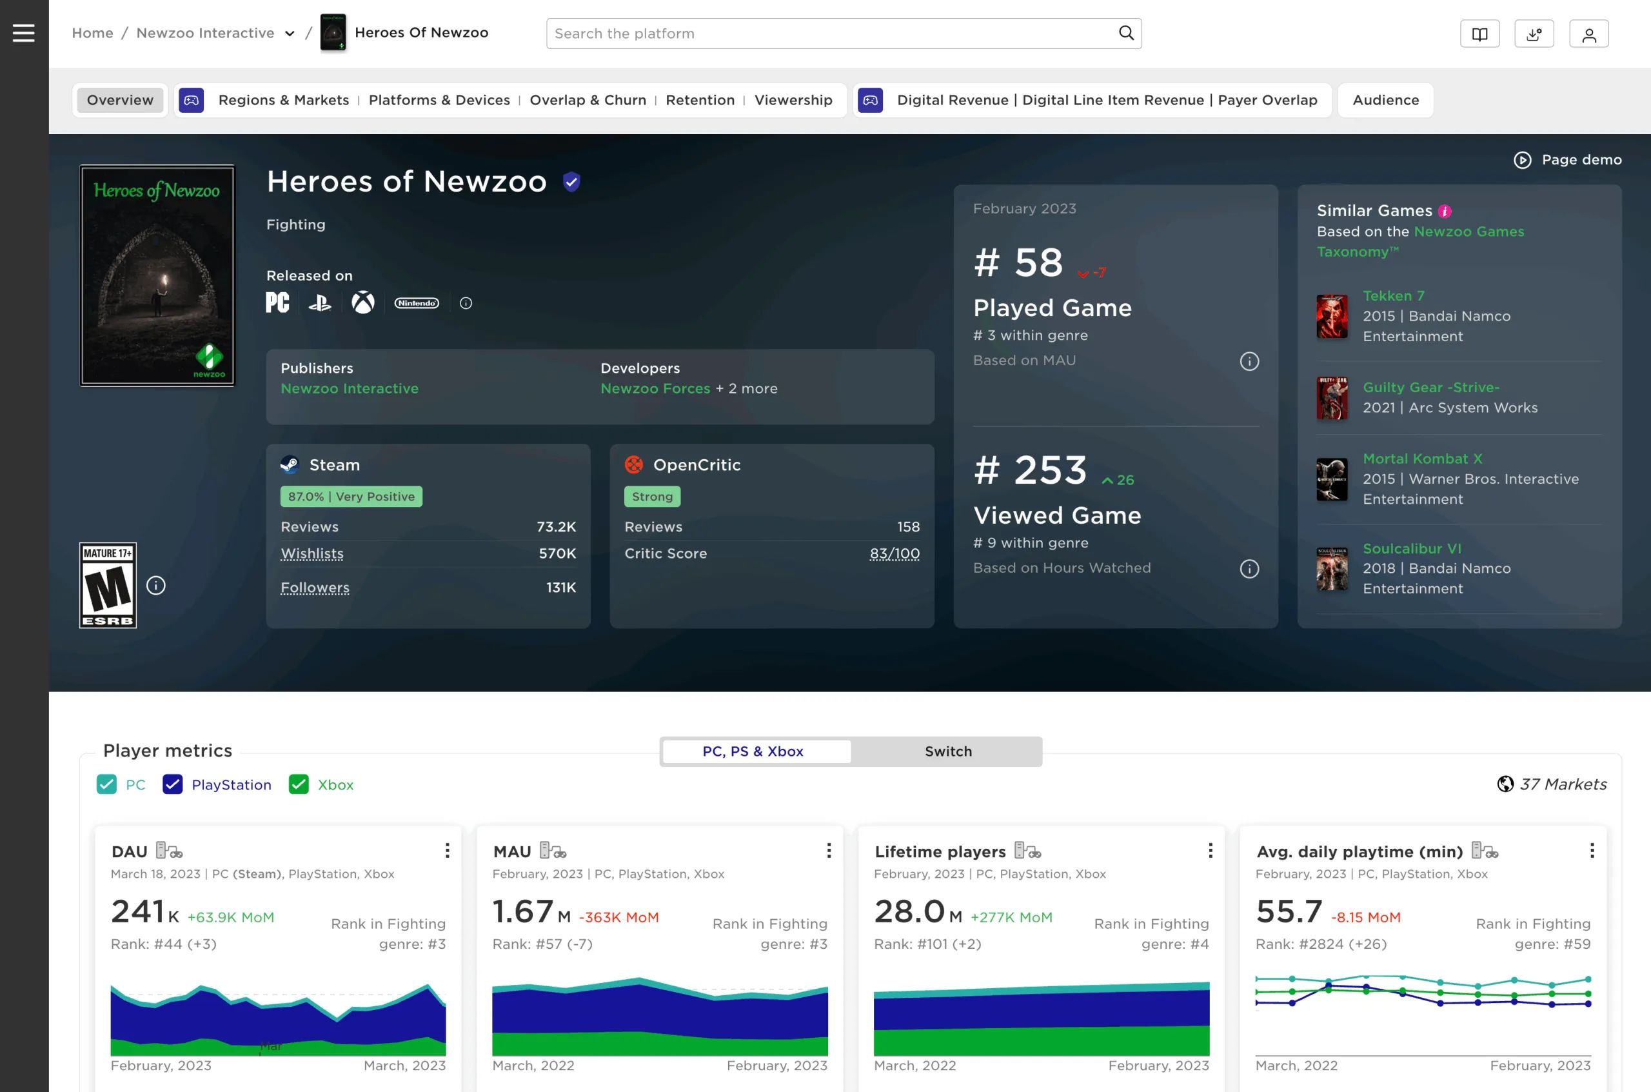Toggle the PlayStation checkbox
The width and height of the screenshot is (1651, 1092).
(173, 784)
